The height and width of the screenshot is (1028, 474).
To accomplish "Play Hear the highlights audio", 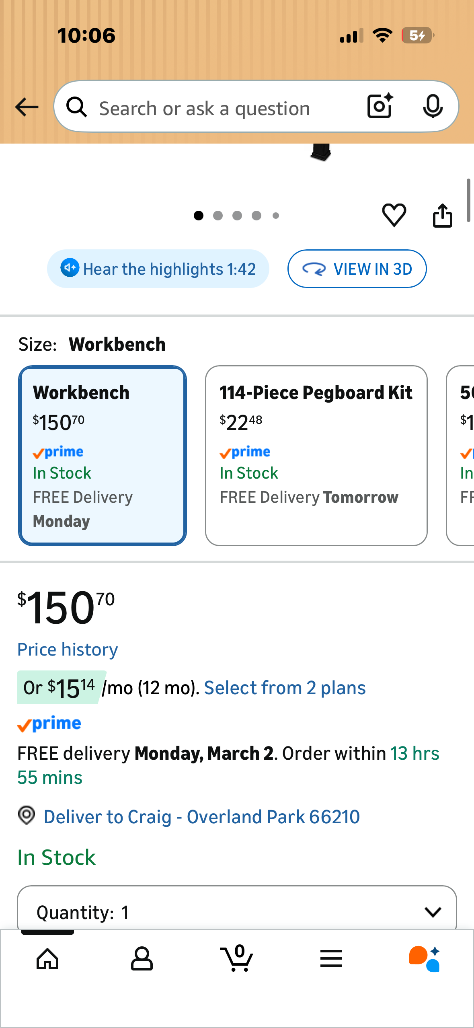I will tap(158, 269).
